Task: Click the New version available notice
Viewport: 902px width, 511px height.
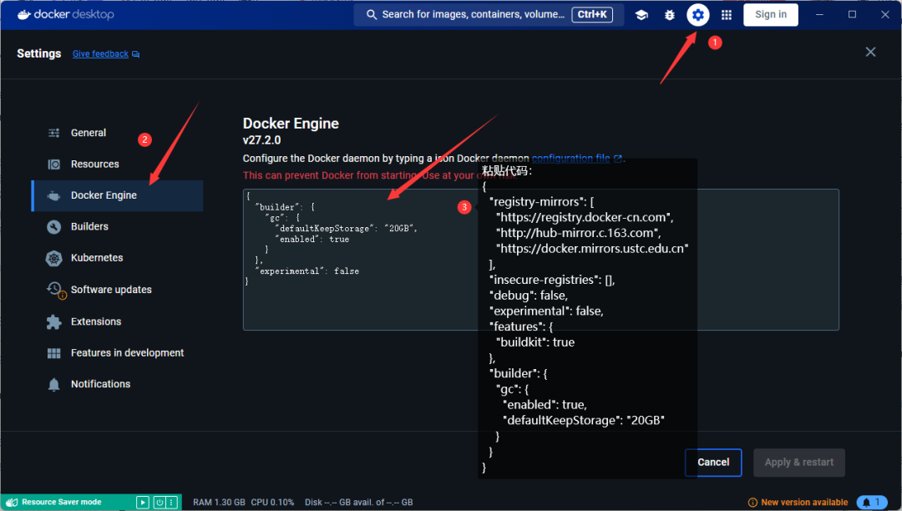Action: [804, 503]
